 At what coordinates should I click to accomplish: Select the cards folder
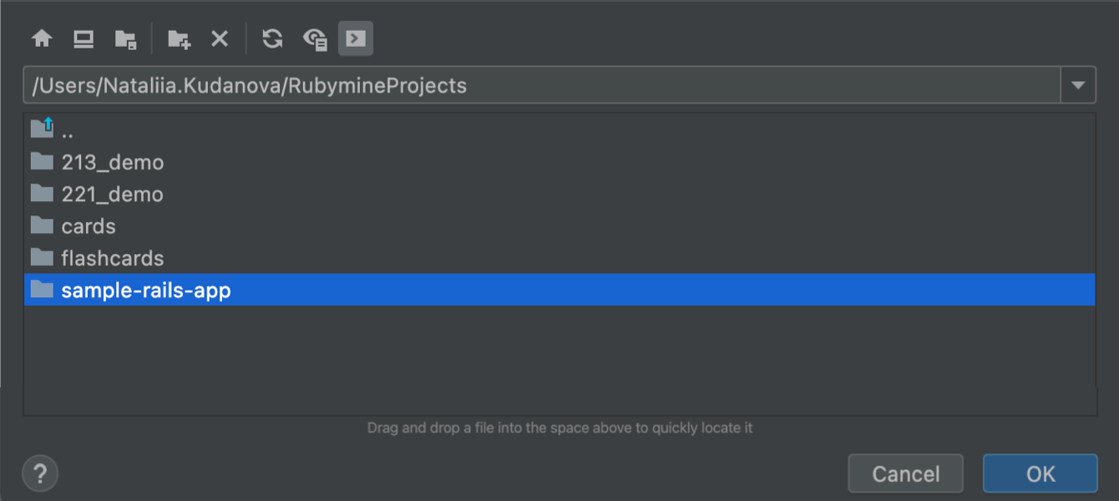click(x=88, y=226)
